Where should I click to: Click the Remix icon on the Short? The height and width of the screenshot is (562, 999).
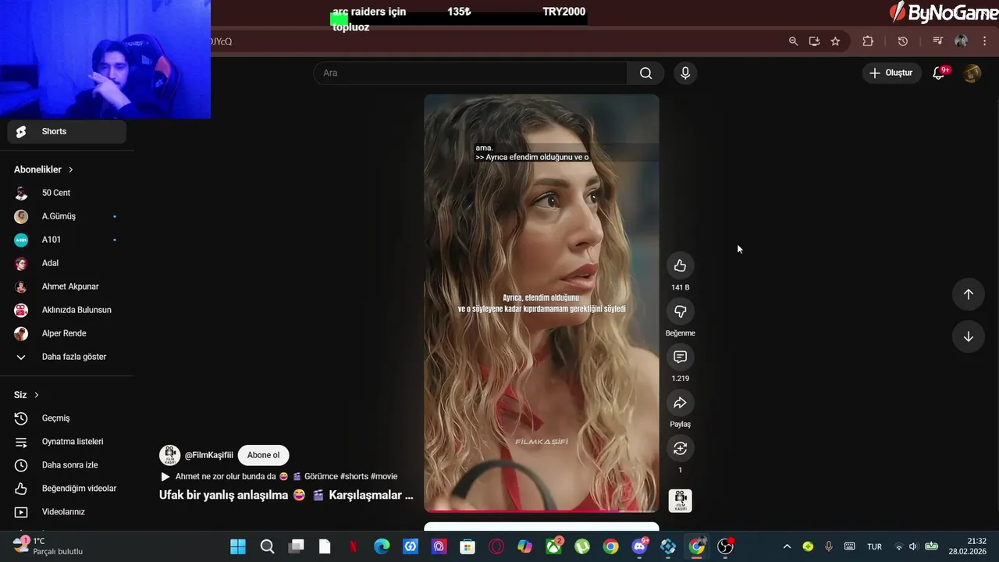tap(680, 448)
